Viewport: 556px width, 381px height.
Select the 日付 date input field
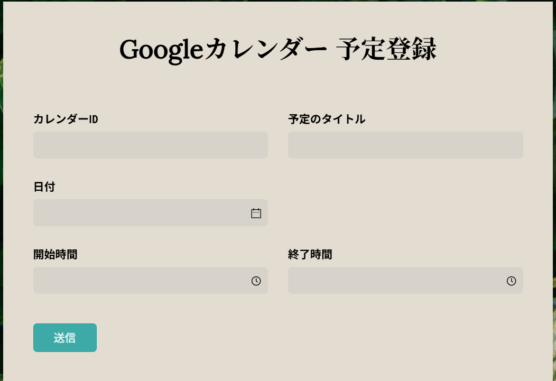(151, 212)
